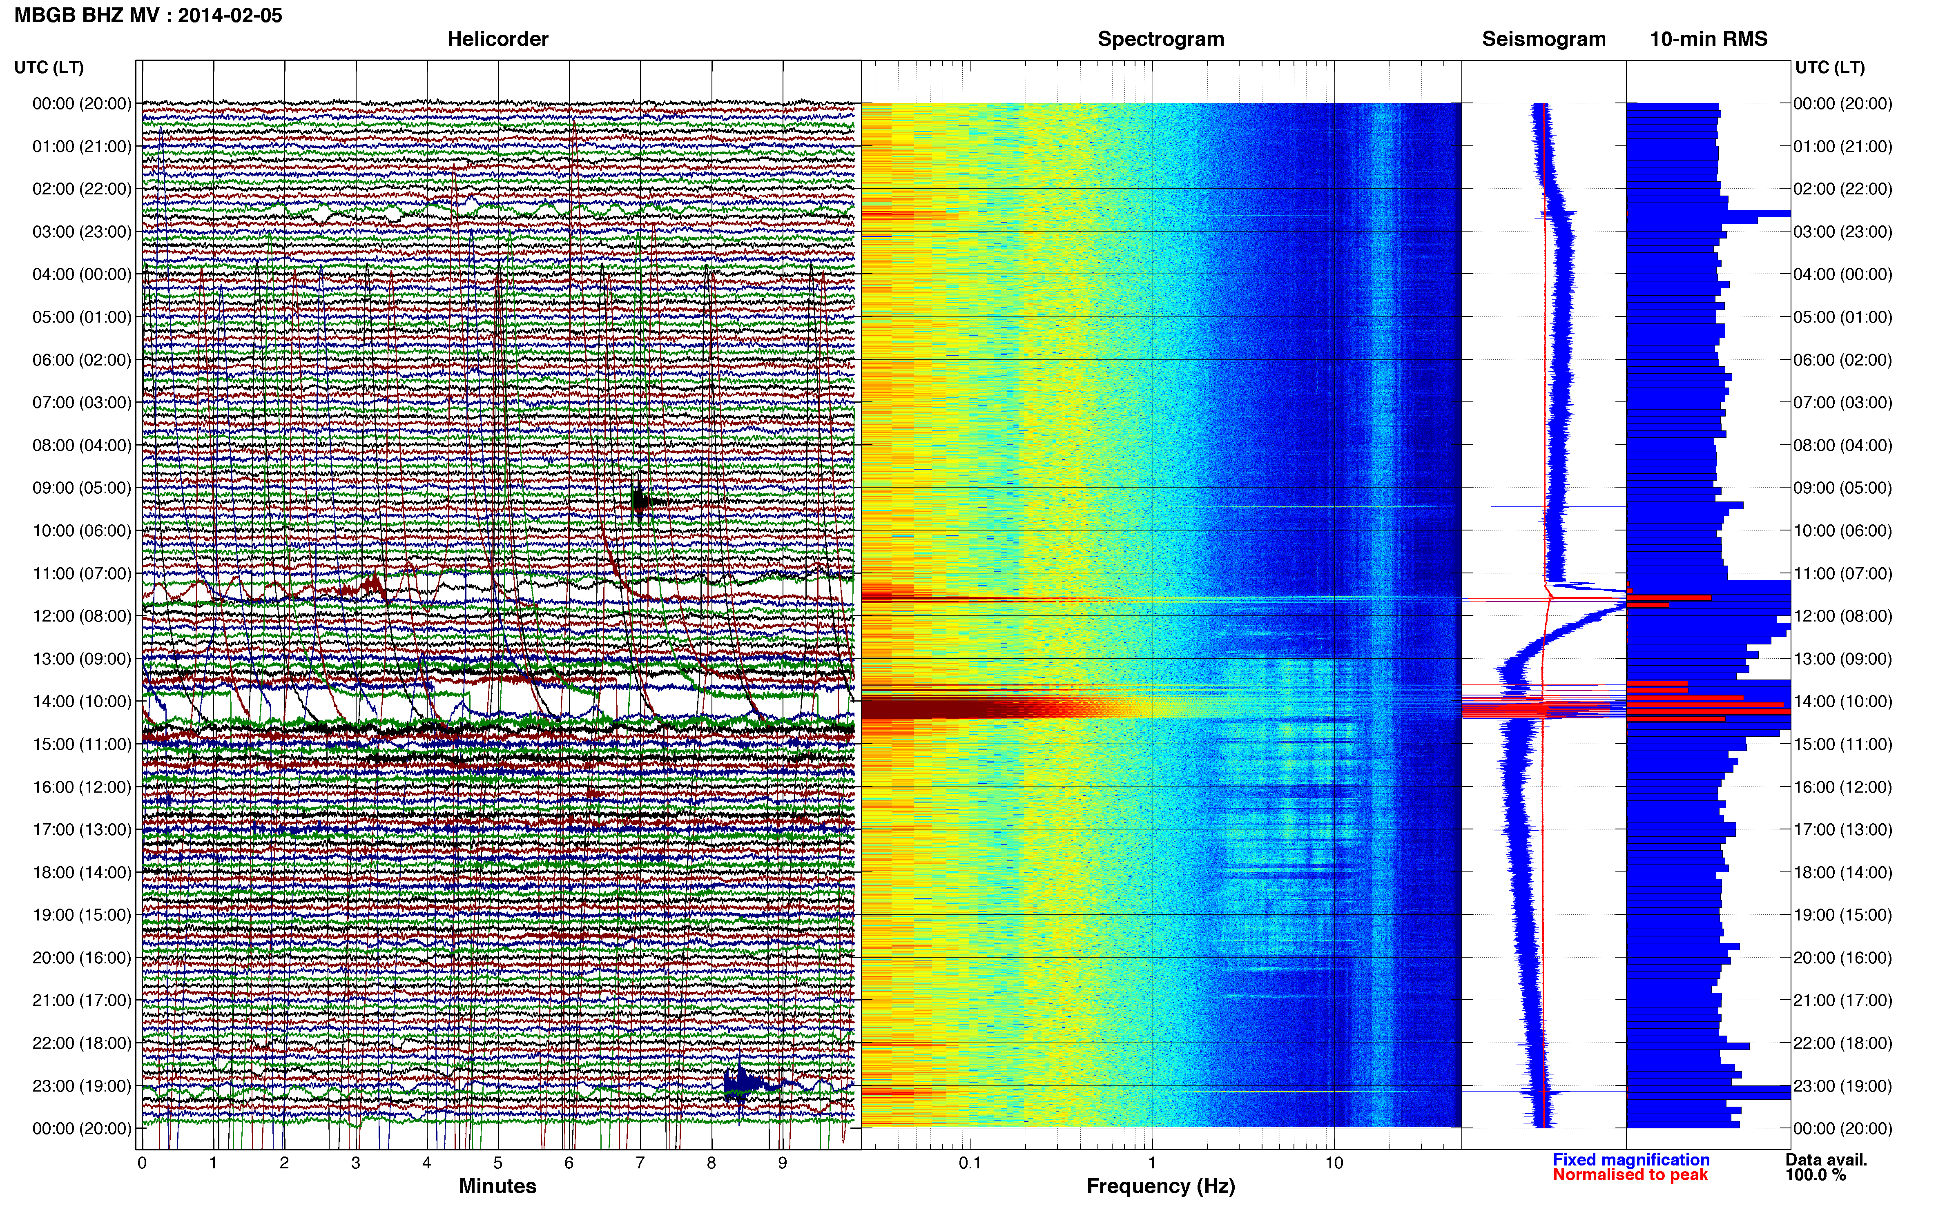Viewport: 1936px width, 1210px height.
Task: Click '22:00 (18:00)' on the right time axis
Action: click(1842, 1043)
